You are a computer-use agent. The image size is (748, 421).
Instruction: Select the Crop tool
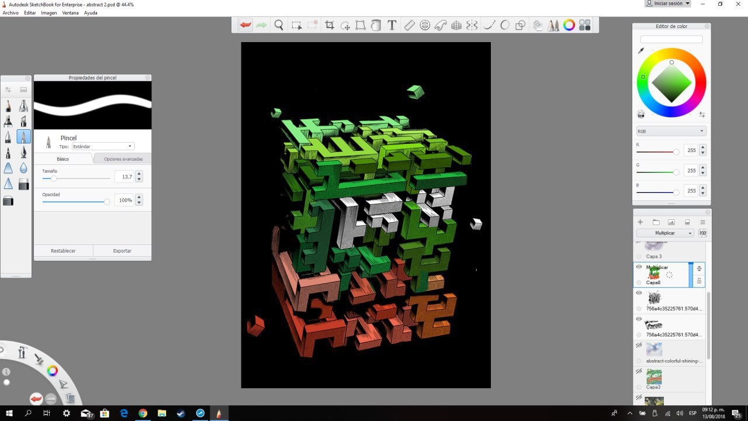coord(330,25)
